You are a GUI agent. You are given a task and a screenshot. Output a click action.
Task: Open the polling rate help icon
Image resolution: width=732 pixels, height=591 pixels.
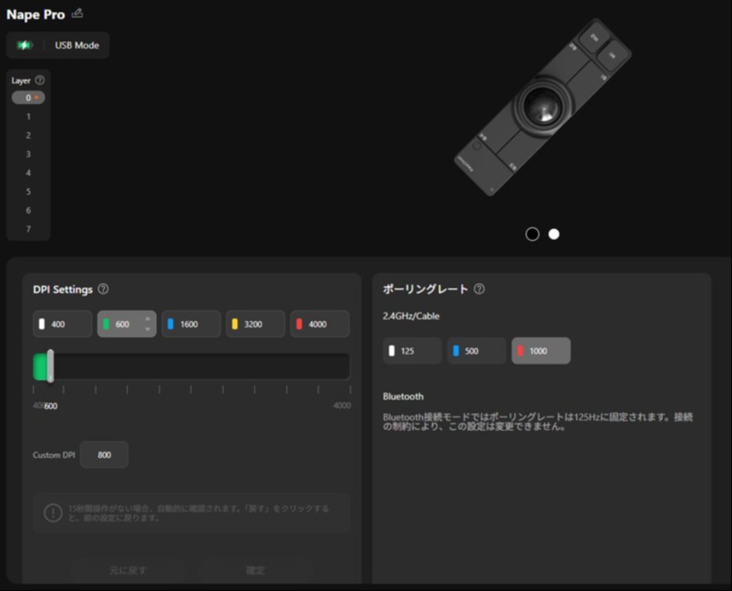[x=479, y=289]
